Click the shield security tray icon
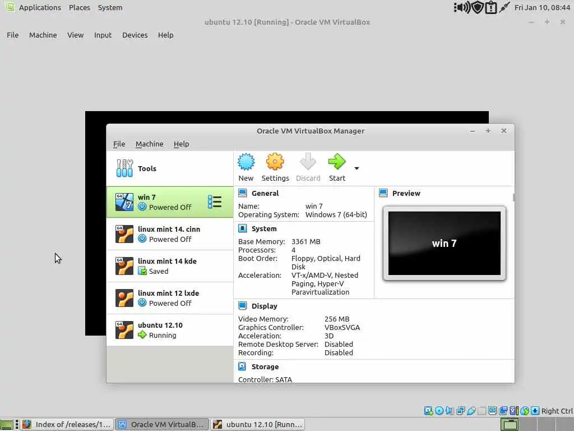Viewport: 574px width, 431px height. coord(478,7)
